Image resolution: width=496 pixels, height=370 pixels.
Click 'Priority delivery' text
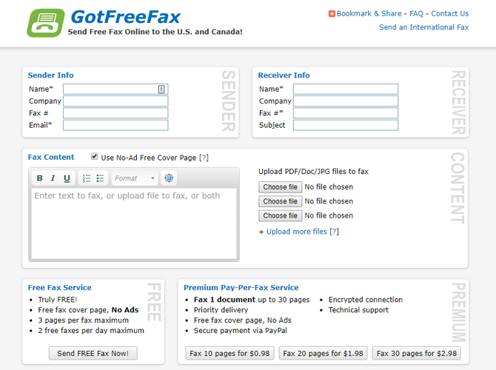click(221, 310)
